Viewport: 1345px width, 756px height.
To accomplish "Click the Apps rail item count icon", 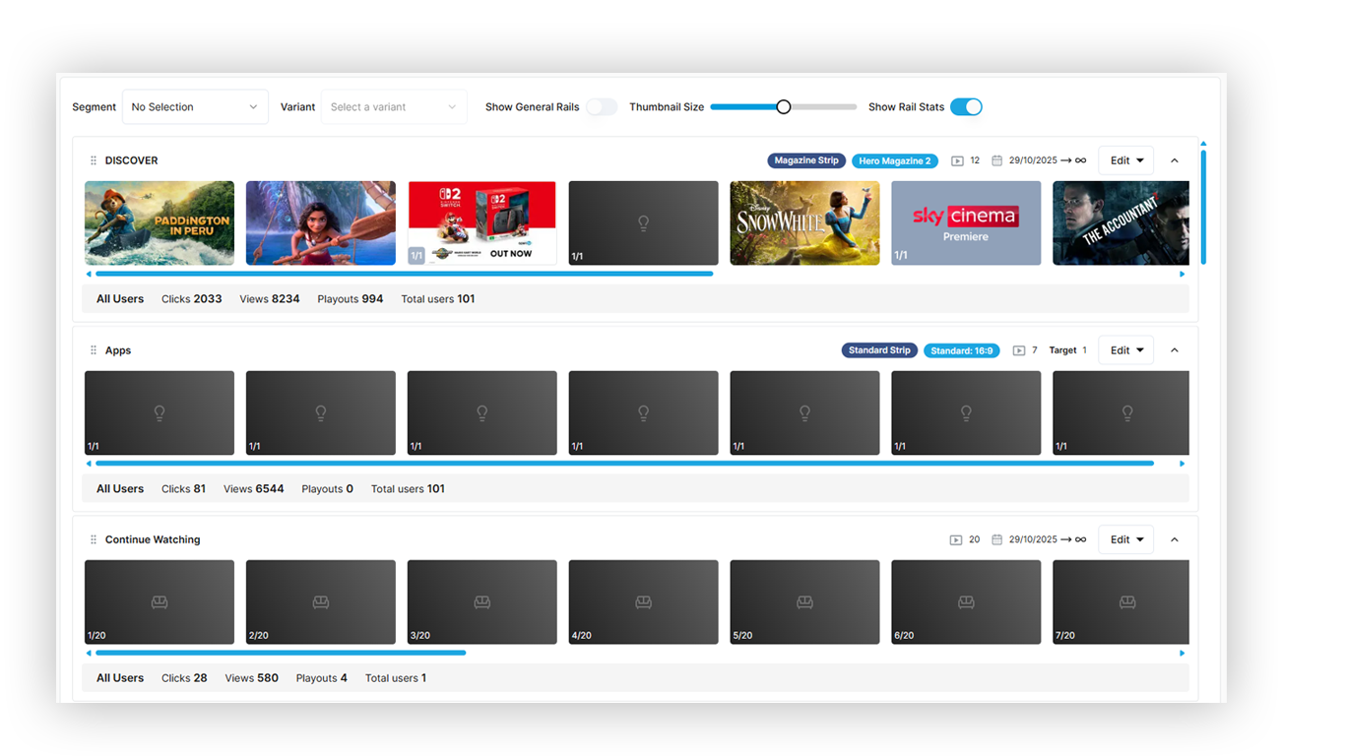I will coord(1019,350).
